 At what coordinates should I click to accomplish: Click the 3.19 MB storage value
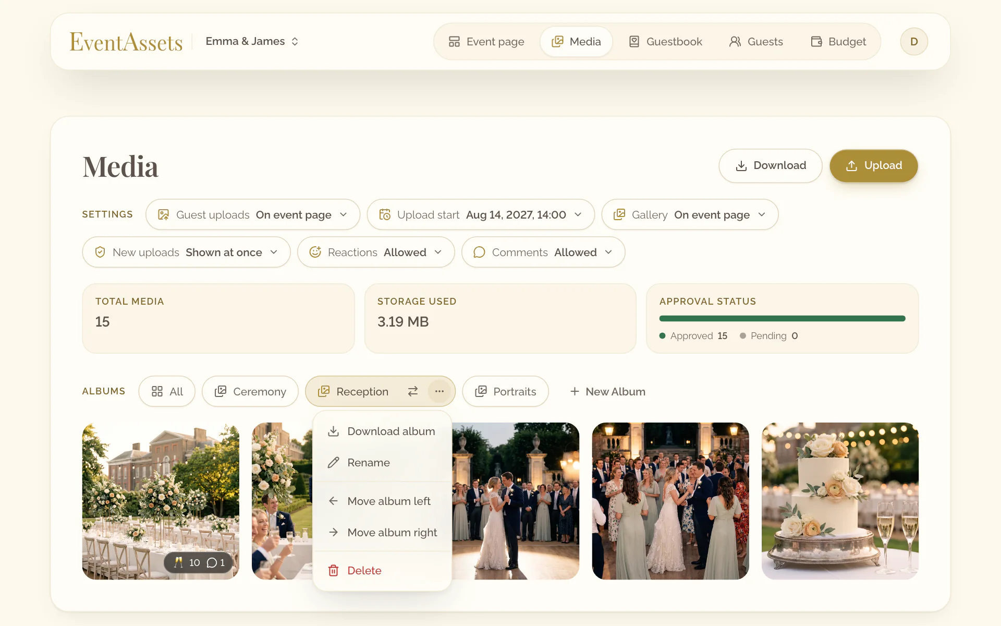tap(403, 322)
